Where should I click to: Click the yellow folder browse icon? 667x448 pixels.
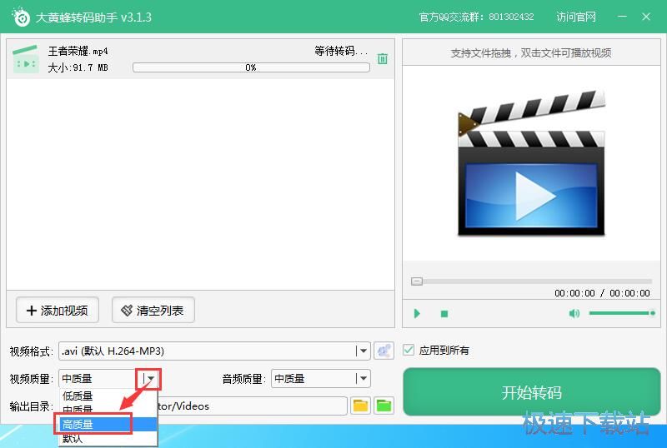coord(360,406)
